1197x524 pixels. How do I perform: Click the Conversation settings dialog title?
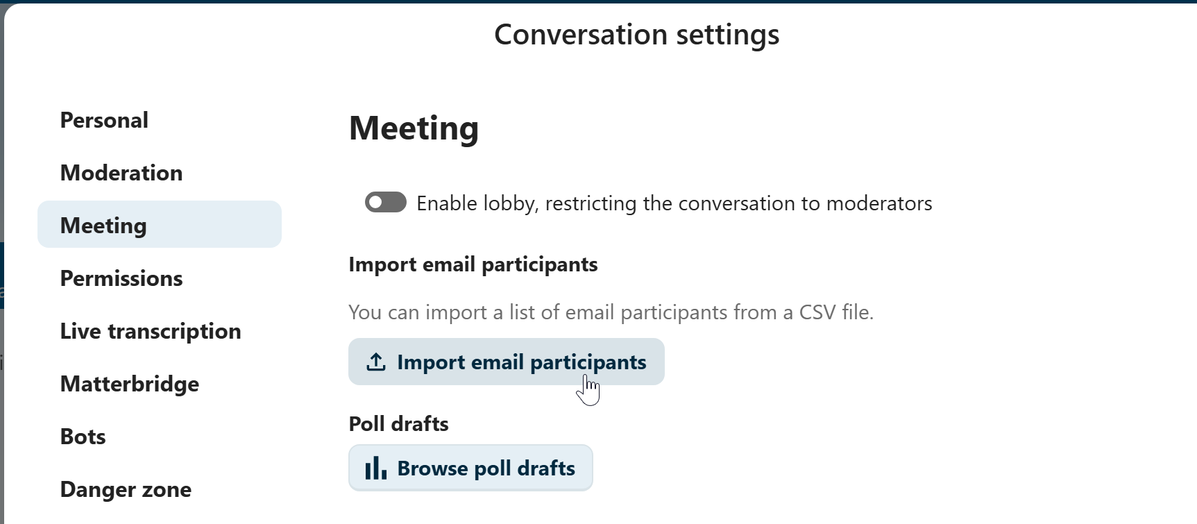(x=636, y=35)
